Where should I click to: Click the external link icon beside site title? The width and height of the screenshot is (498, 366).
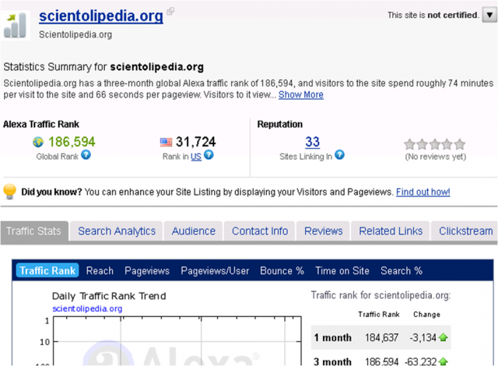170,12
